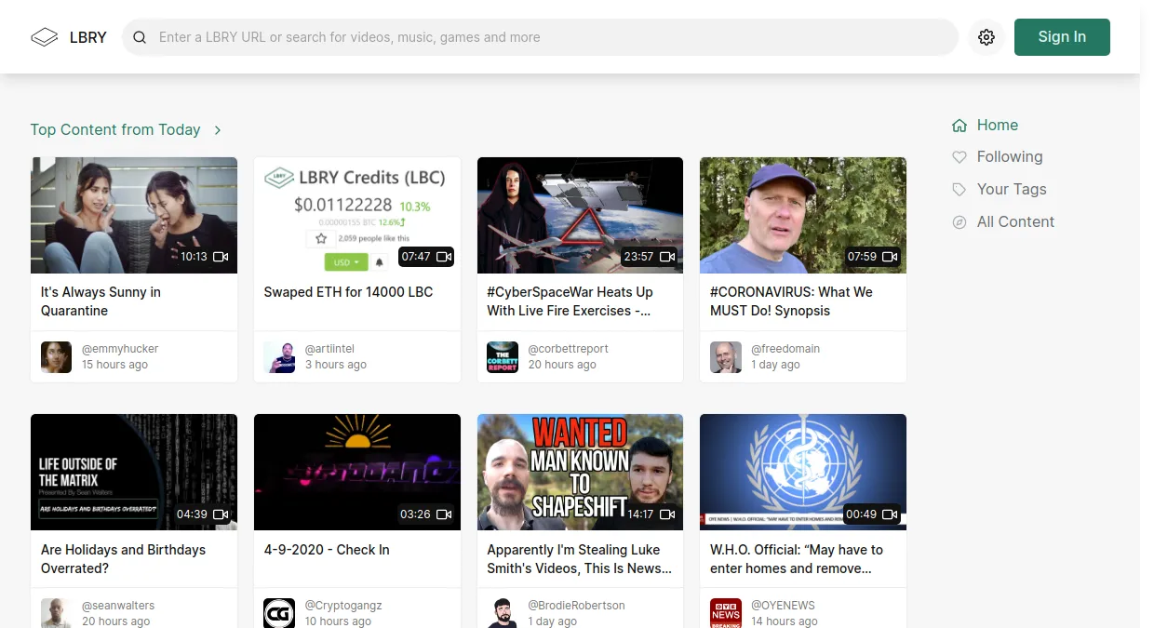
Task: Click video icon on 14:17 duration badge
Action: click(x=667, y=514)
